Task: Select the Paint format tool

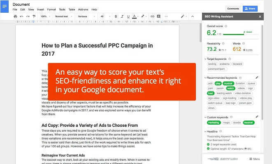Action: [x=34, y=16]
